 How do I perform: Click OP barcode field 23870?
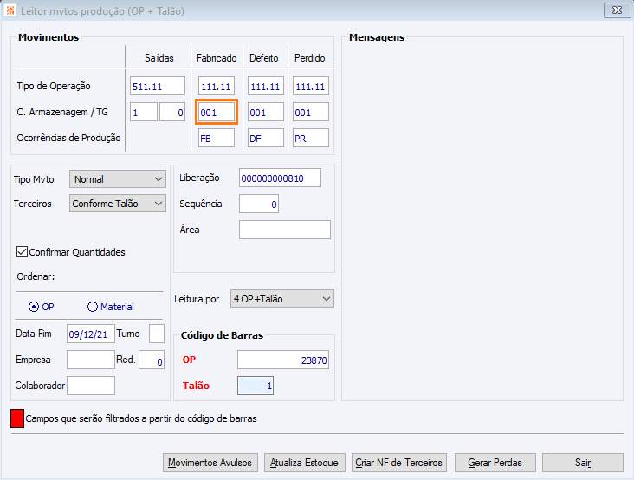coord(283,360)
